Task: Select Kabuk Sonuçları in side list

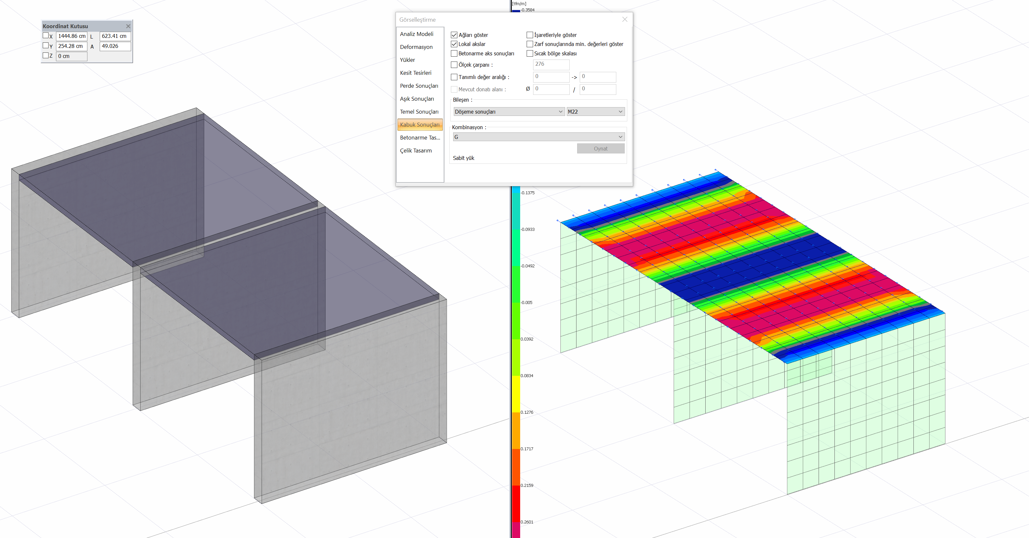Action: pyautogui.click(x=420, y=125)
